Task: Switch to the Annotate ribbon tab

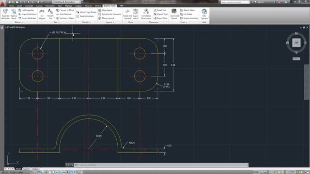Action: pos(29,6)
